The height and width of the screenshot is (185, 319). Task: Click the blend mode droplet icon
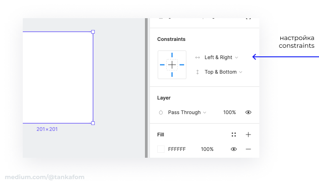(161, 112)
